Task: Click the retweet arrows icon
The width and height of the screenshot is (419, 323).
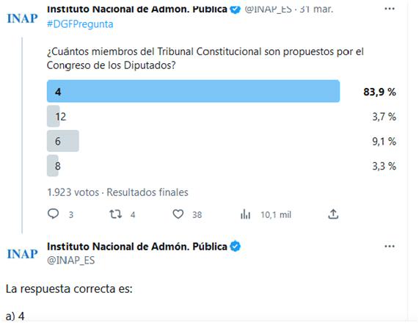Action: coord(115,214)
